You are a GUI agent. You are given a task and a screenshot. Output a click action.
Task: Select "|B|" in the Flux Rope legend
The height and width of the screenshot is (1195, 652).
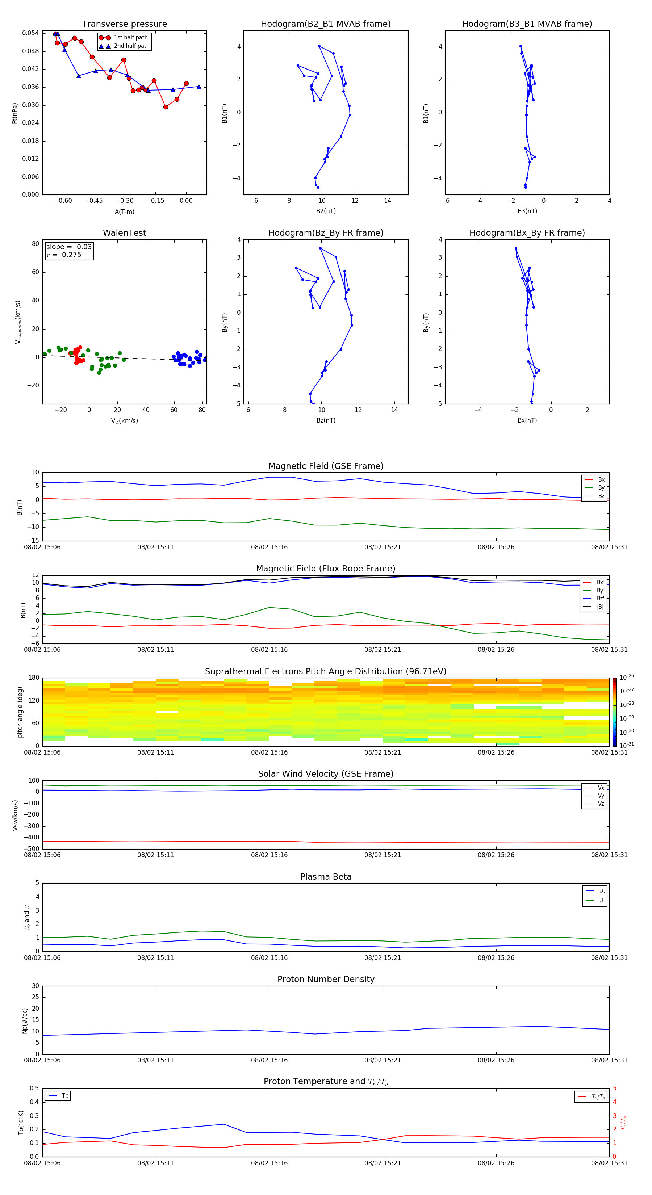click(x=594, y=607)
